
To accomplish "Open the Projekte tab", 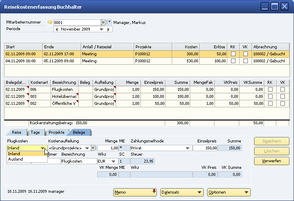I will [x=56, y=132].
